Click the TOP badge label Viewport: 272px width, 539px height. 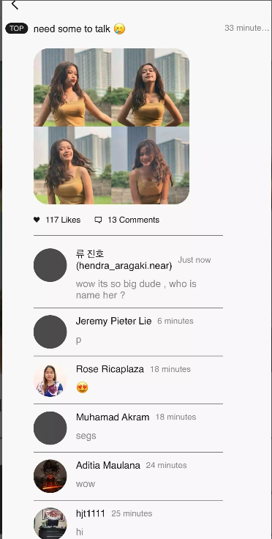[x=17, y=29]
